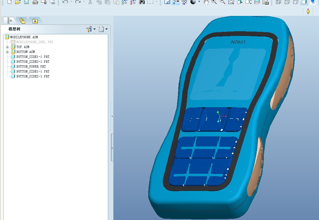Click the Reorient view icon
Image resolution: width=319 pixels, height=220 pixels.
tap(240, 2)
